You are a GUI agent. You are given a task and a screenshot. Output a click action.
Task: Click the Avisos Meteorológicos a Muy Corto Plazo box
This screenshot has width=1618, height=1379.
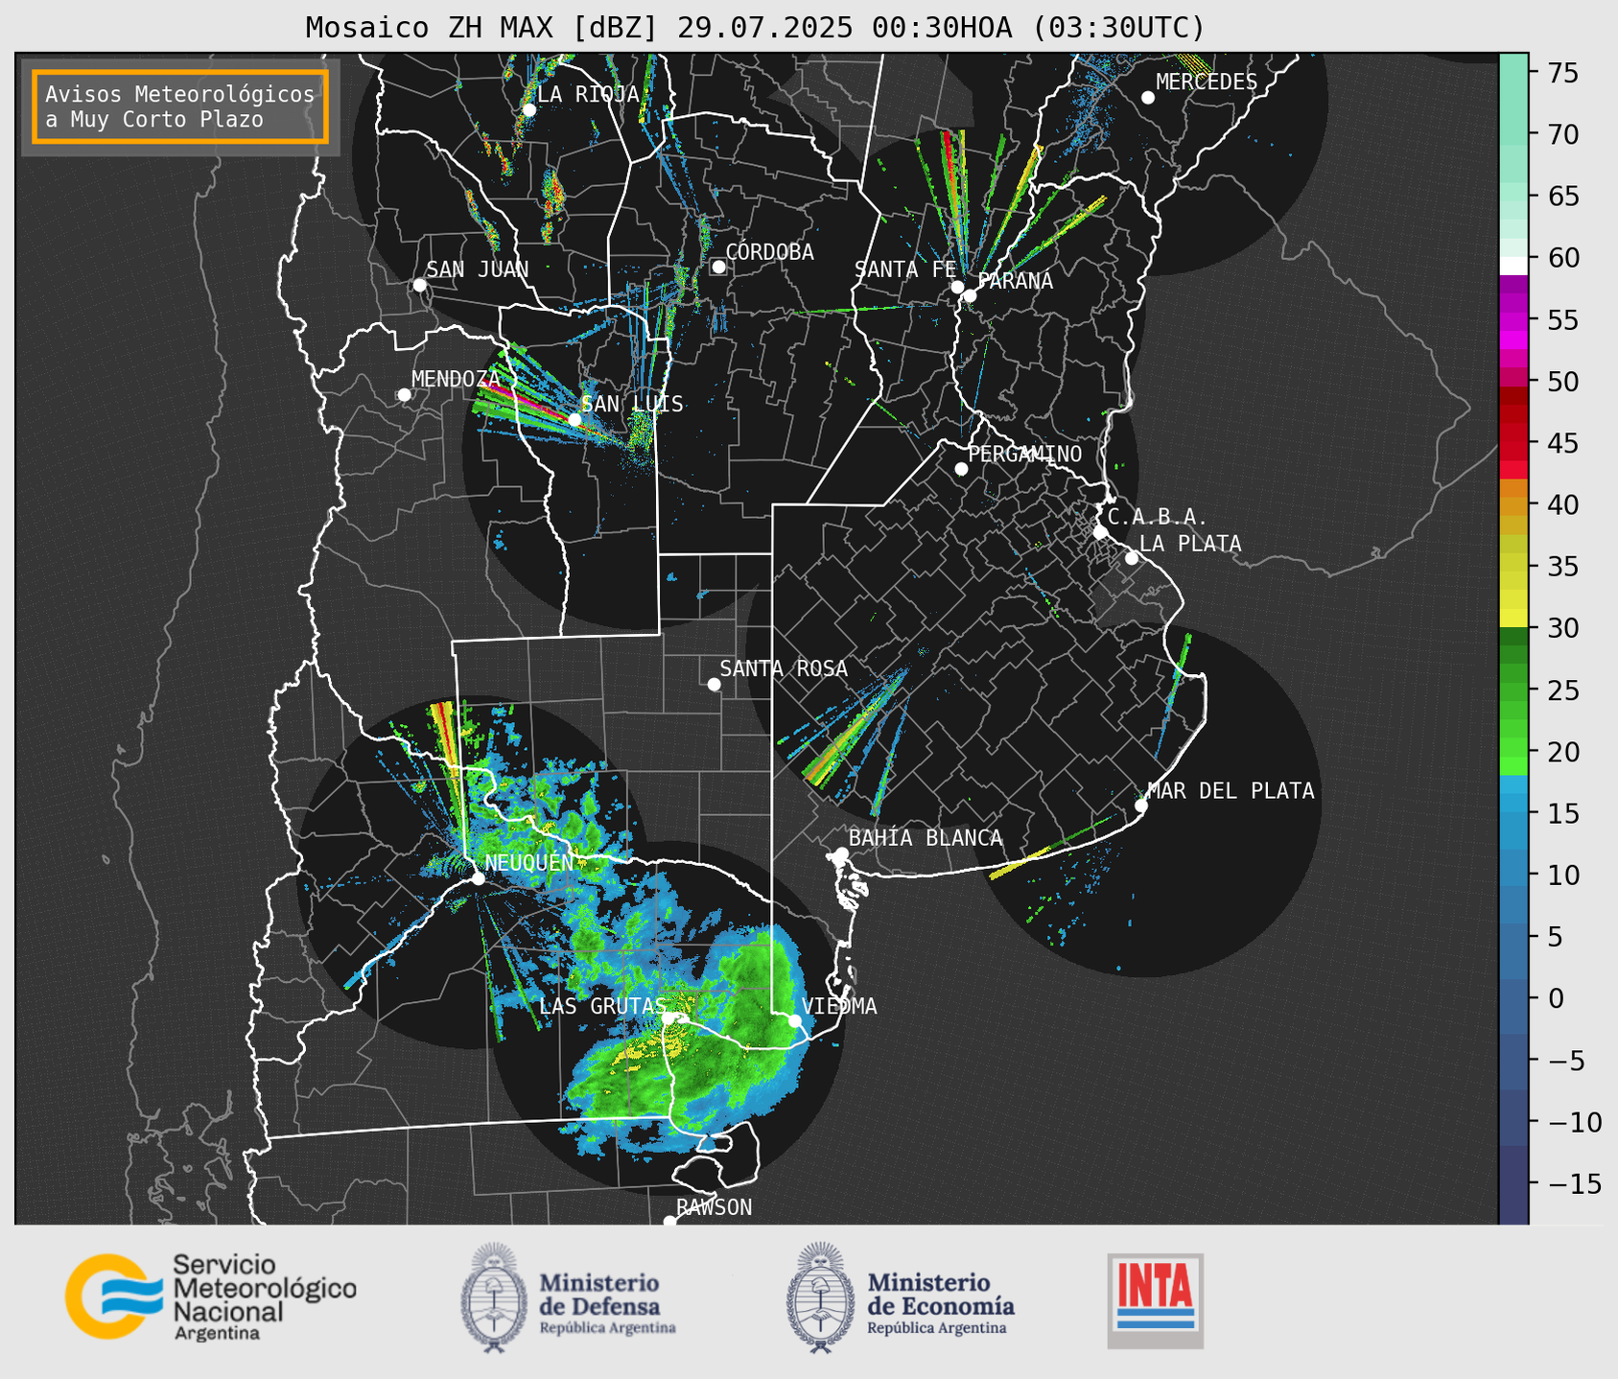pyautogui.click(x=180, y=106)
